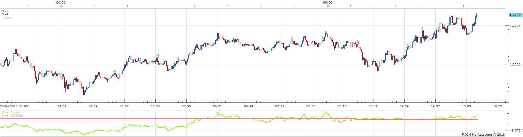Select the buy arrow marker near 07:56
Image resolution: width=523 pixels, height=137 pixels.
click(x=323, y=38)
